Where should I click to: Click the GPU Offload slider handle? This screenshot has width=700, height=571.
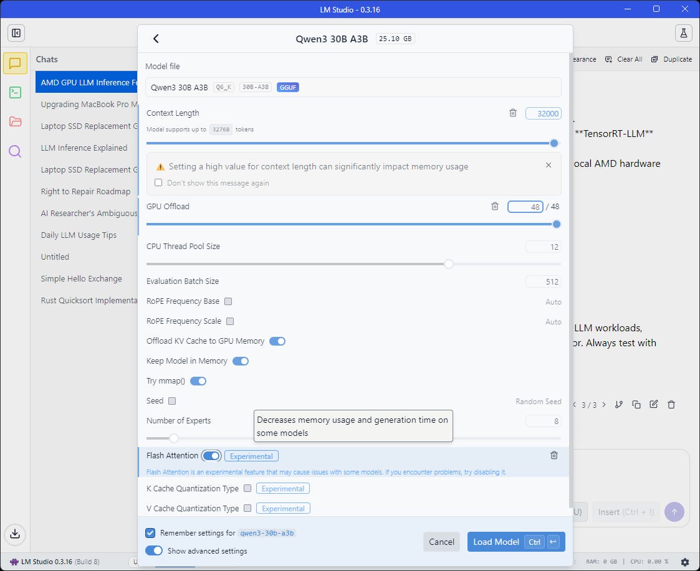tap(557, 224)
